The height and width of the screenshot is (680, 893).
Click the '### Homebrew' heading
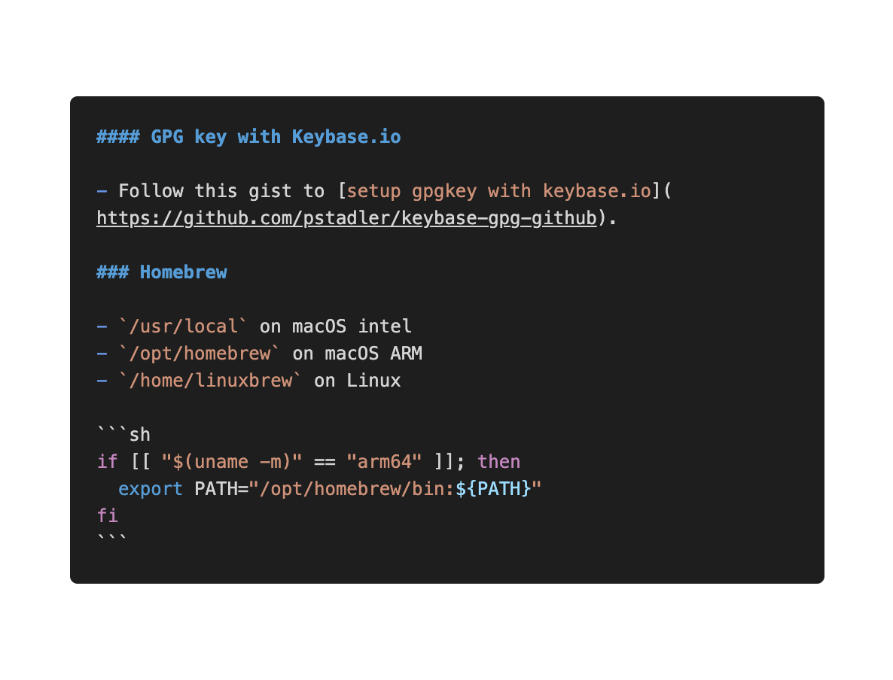(x=162, y=272)
